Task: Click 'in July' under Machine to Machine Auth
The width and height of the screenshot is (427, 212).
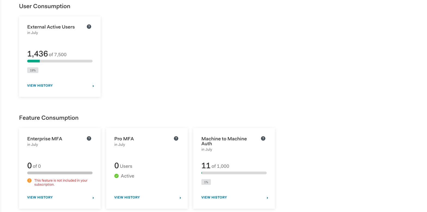Action: click(x=207, y=149)
